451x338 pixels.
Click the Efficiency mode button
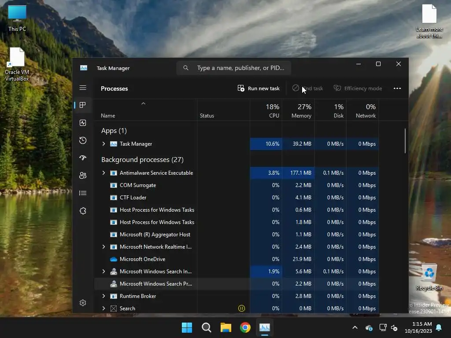pyautogui.click(x=358, y=88)
